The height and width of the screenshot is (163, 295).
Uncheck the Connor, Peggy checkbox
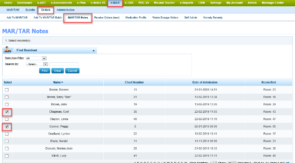pos(7,126)
